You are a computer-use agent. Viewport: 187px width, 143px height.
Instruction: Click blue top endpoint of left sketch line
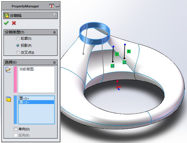[113, 47]
